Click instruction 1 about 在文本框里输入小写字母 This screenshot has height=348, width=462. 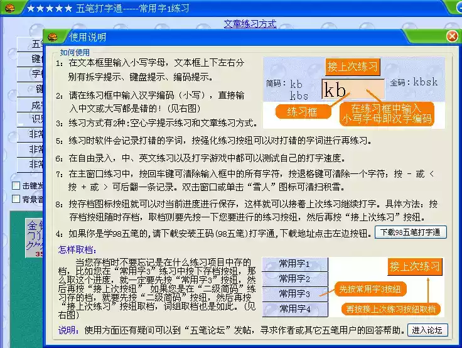(x=150, y=70)
